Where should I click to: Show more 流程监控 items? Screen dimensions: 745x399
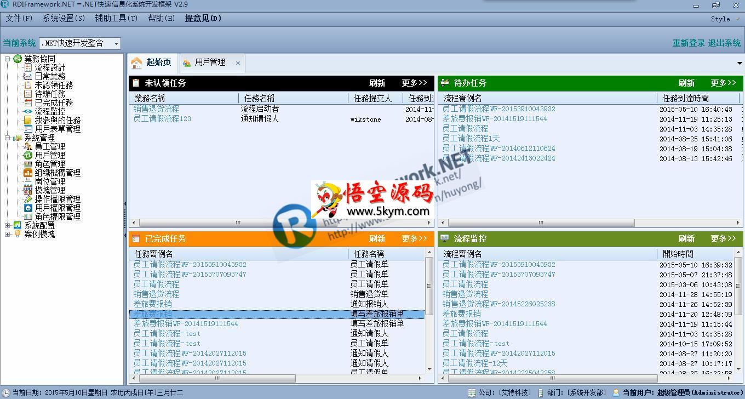coord(723,238)
